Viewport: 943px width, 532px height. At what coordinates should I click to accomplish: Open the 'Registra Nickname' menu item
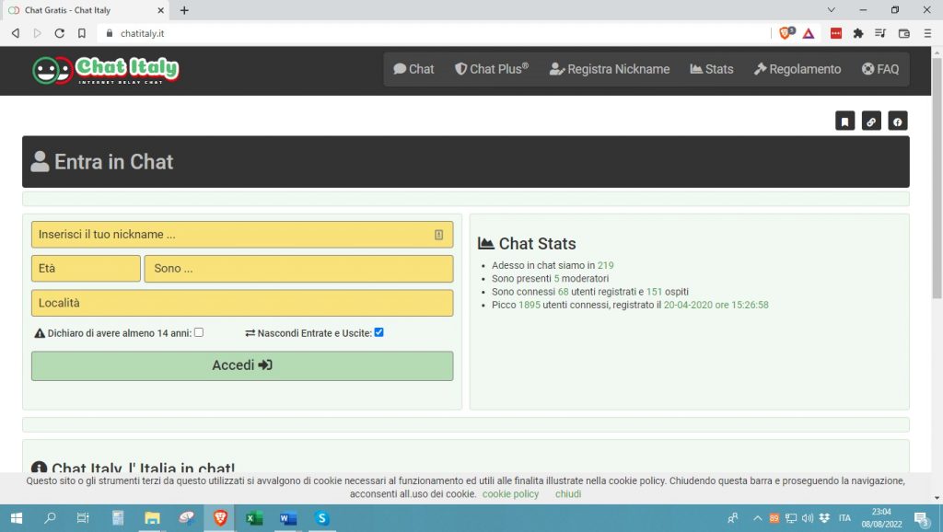coord(610,69)
